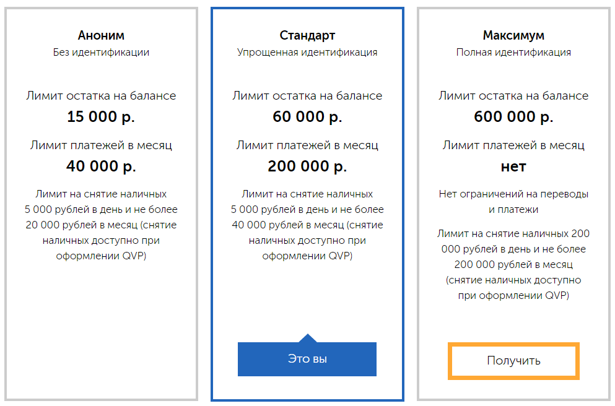
Task: Click the Максимум card title
Action: pyautogui.click(x=513, y=35)
